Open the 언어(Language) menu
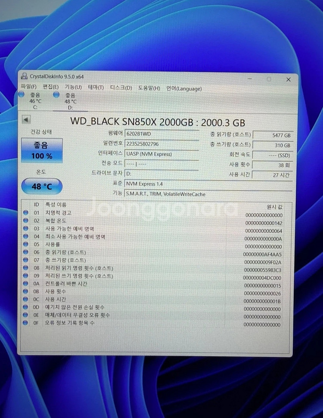Screen dimensions: 323x418 (x=184, y=88)
